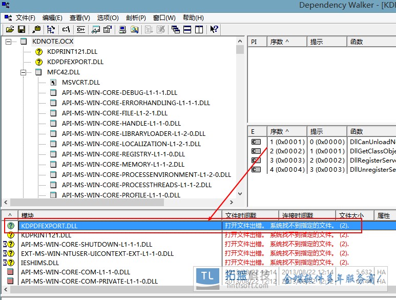Open the 查看(V) menu

point(80,18)
